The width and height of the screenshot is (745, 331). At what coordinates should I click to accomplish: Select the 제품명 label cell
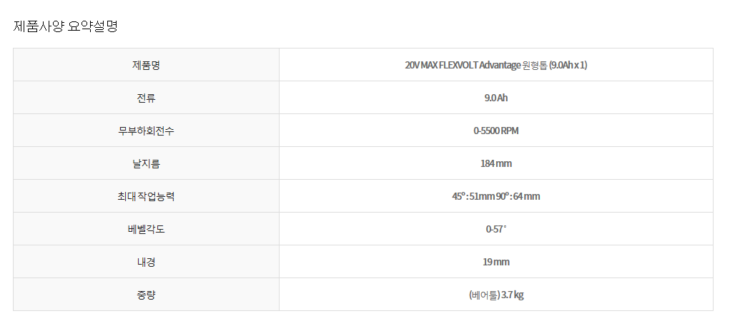pyautogui.click(x=146, y=65)
